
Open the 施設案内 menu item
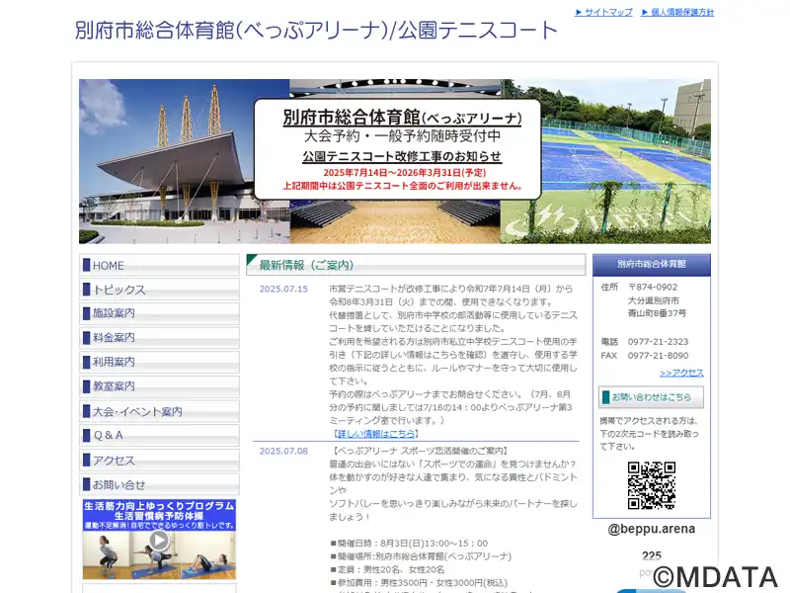(159, 313)
